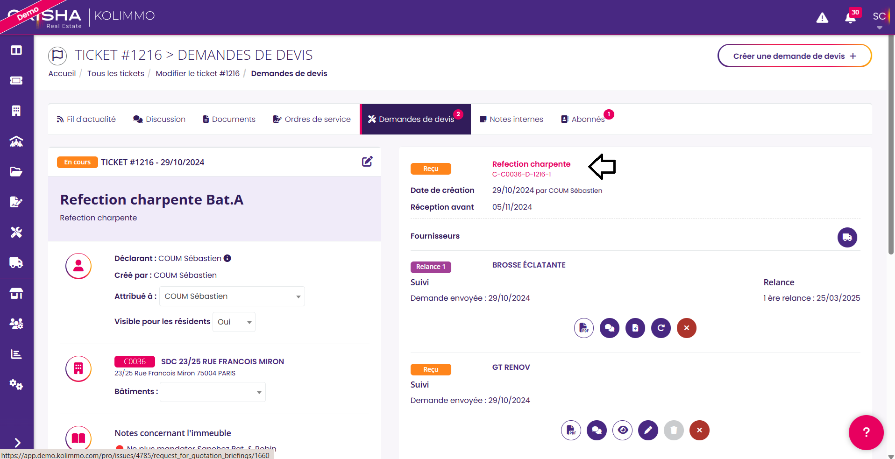Add a supplier with the truck button
Viewport: 895px width, 459px height.
click(x=847, y=237)
